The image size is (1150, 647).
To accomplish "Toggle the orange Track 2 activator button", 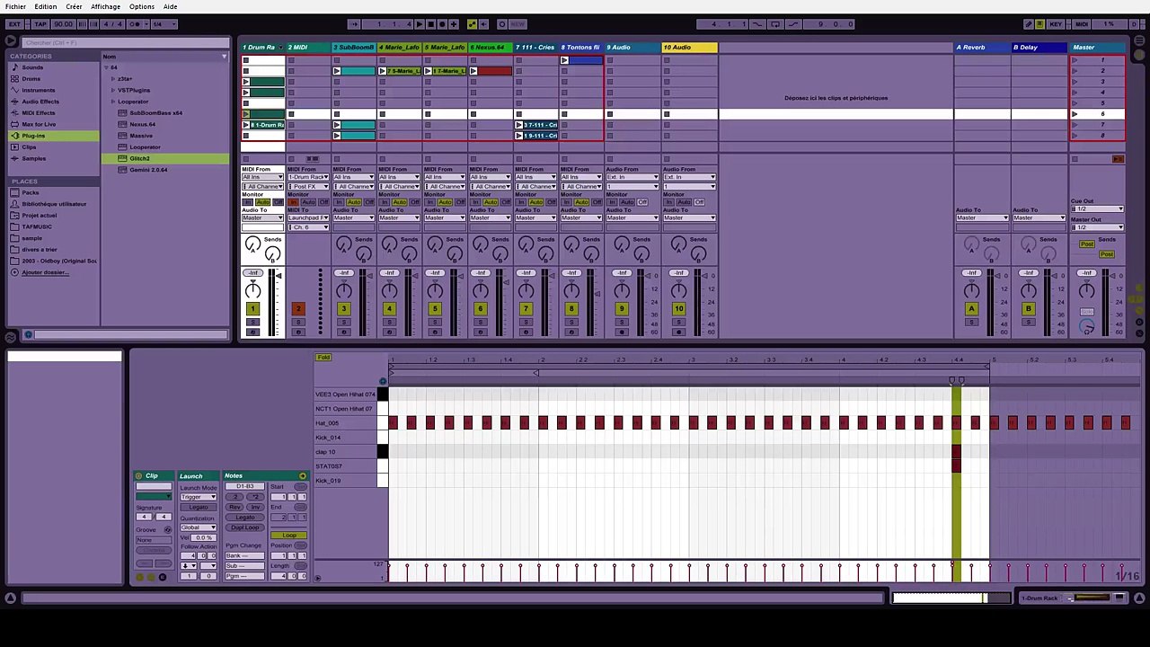I will [298, 309].
